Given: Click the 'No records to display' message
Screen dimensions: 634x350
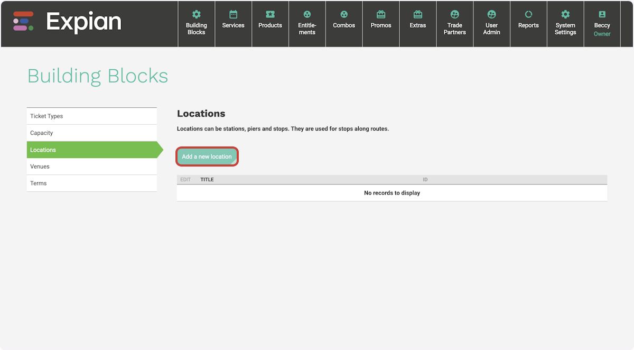Looking at the screenshot, I should (392, 193).
